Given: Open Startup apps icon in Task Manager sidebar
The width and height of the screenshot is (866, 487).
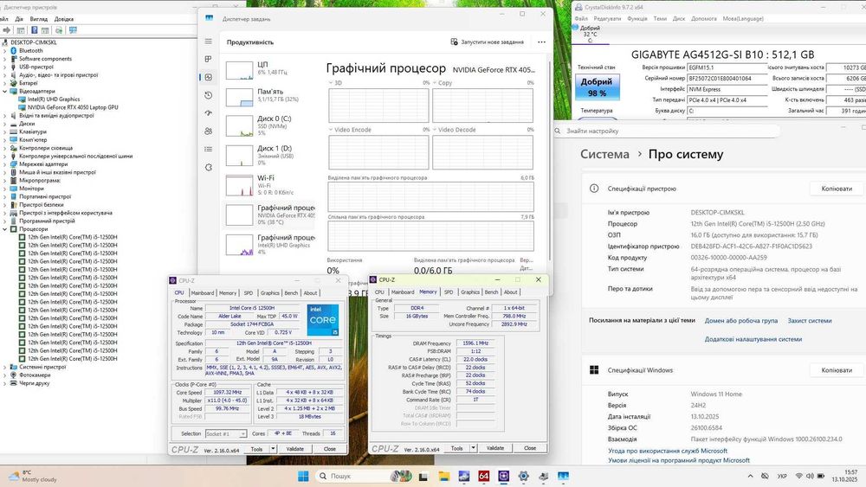Looking at the screenshot, I should [x=208, y=113].
